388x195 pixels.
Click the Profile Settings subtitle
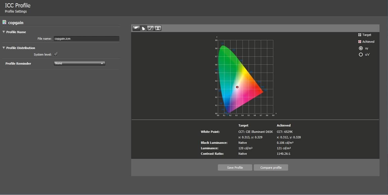coord(16,12)
